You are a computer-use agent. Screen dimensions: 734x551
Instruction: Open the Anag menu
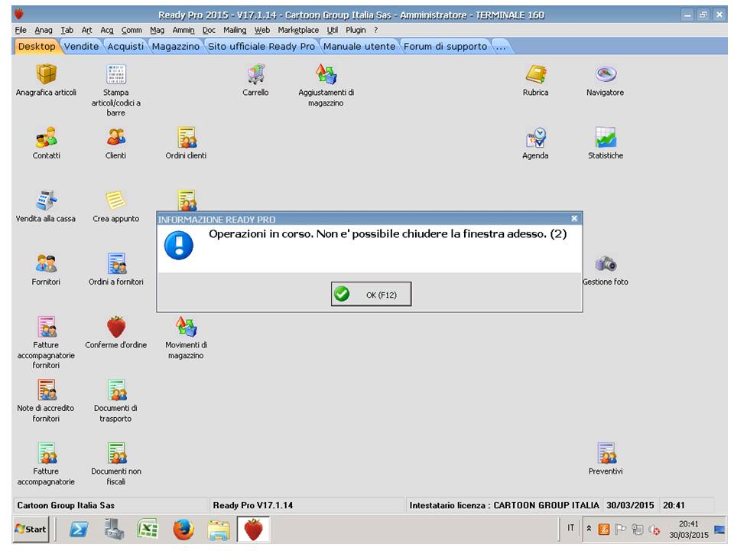[x=44, y=30]
